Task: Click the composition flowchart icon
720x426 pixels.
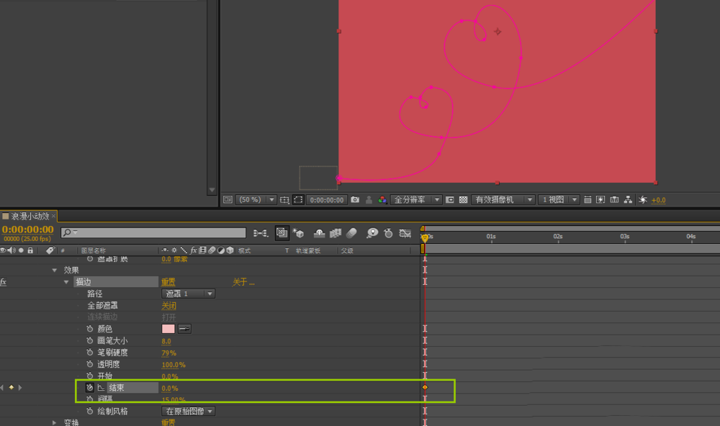Action: (628, 200)
